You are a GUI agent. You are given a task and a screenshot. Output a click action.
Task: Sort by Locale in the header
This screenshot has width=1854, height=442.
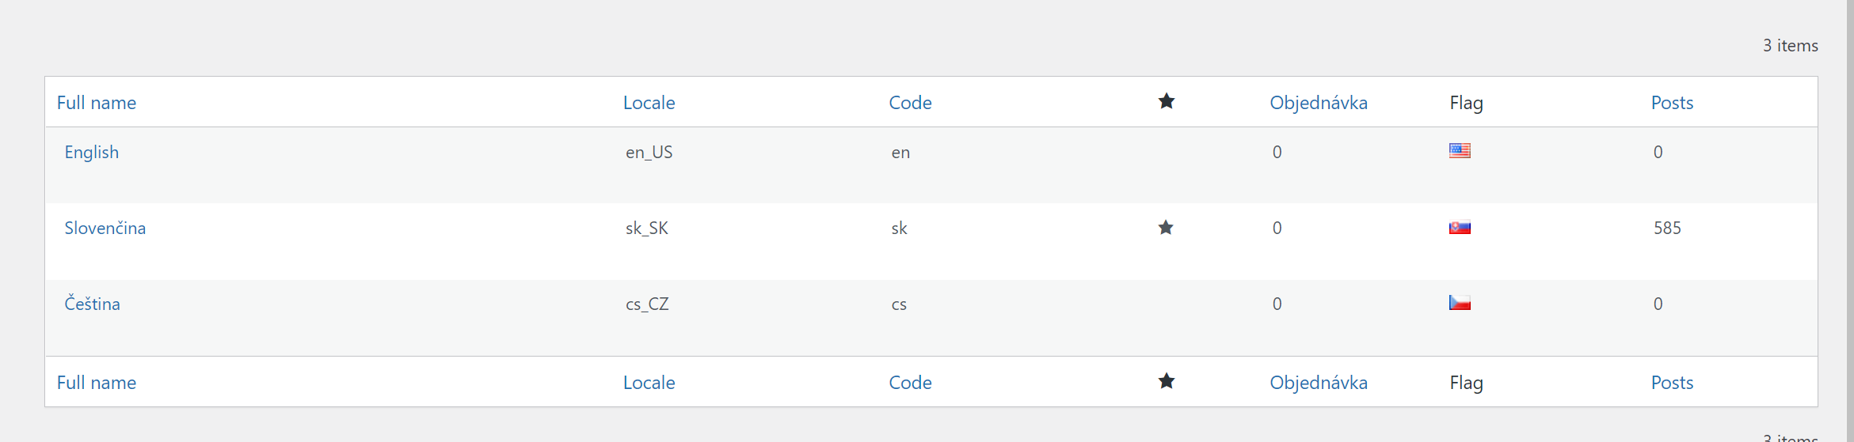649,103
